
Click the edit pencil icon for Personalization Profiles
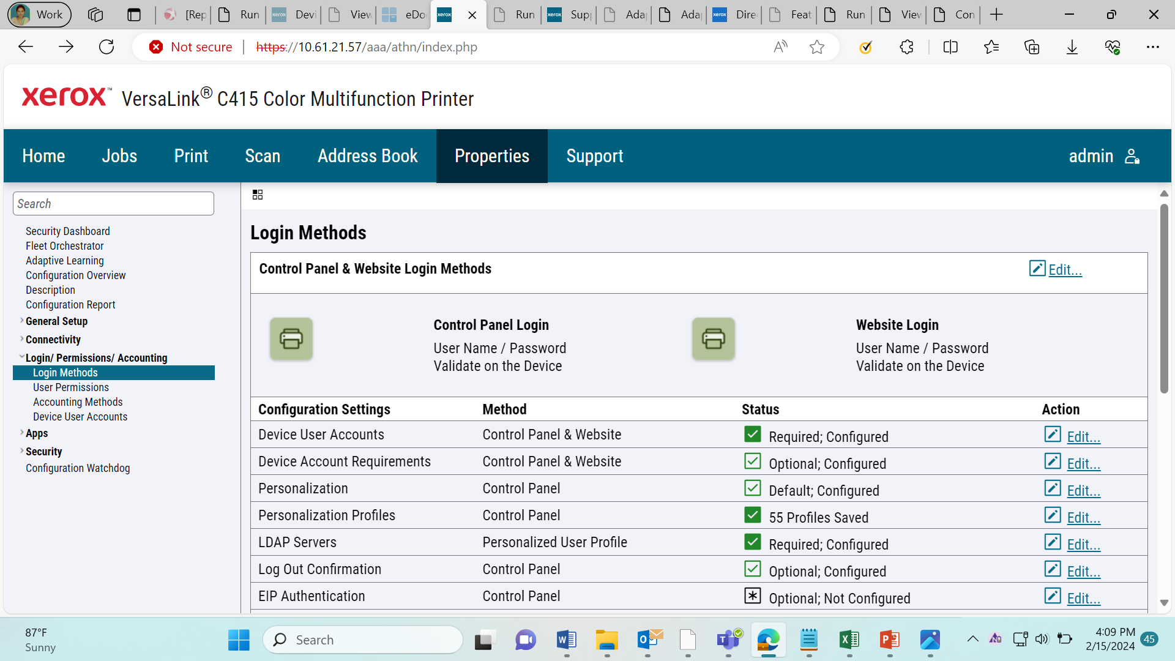coord(1053,515)
